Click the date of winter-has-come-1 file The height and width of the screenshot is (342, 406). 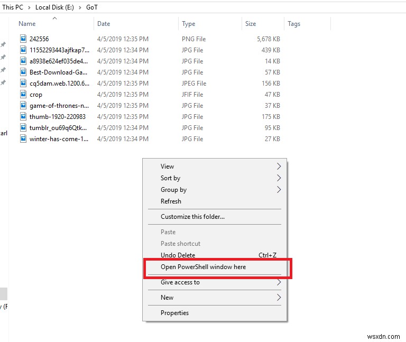(123, 139)
